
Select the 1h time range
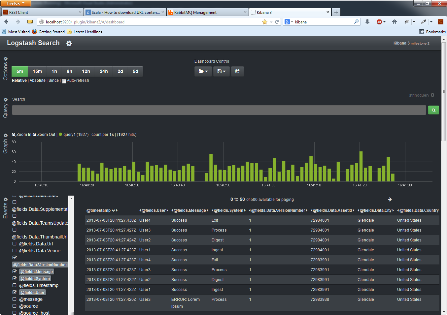point(54,71)
